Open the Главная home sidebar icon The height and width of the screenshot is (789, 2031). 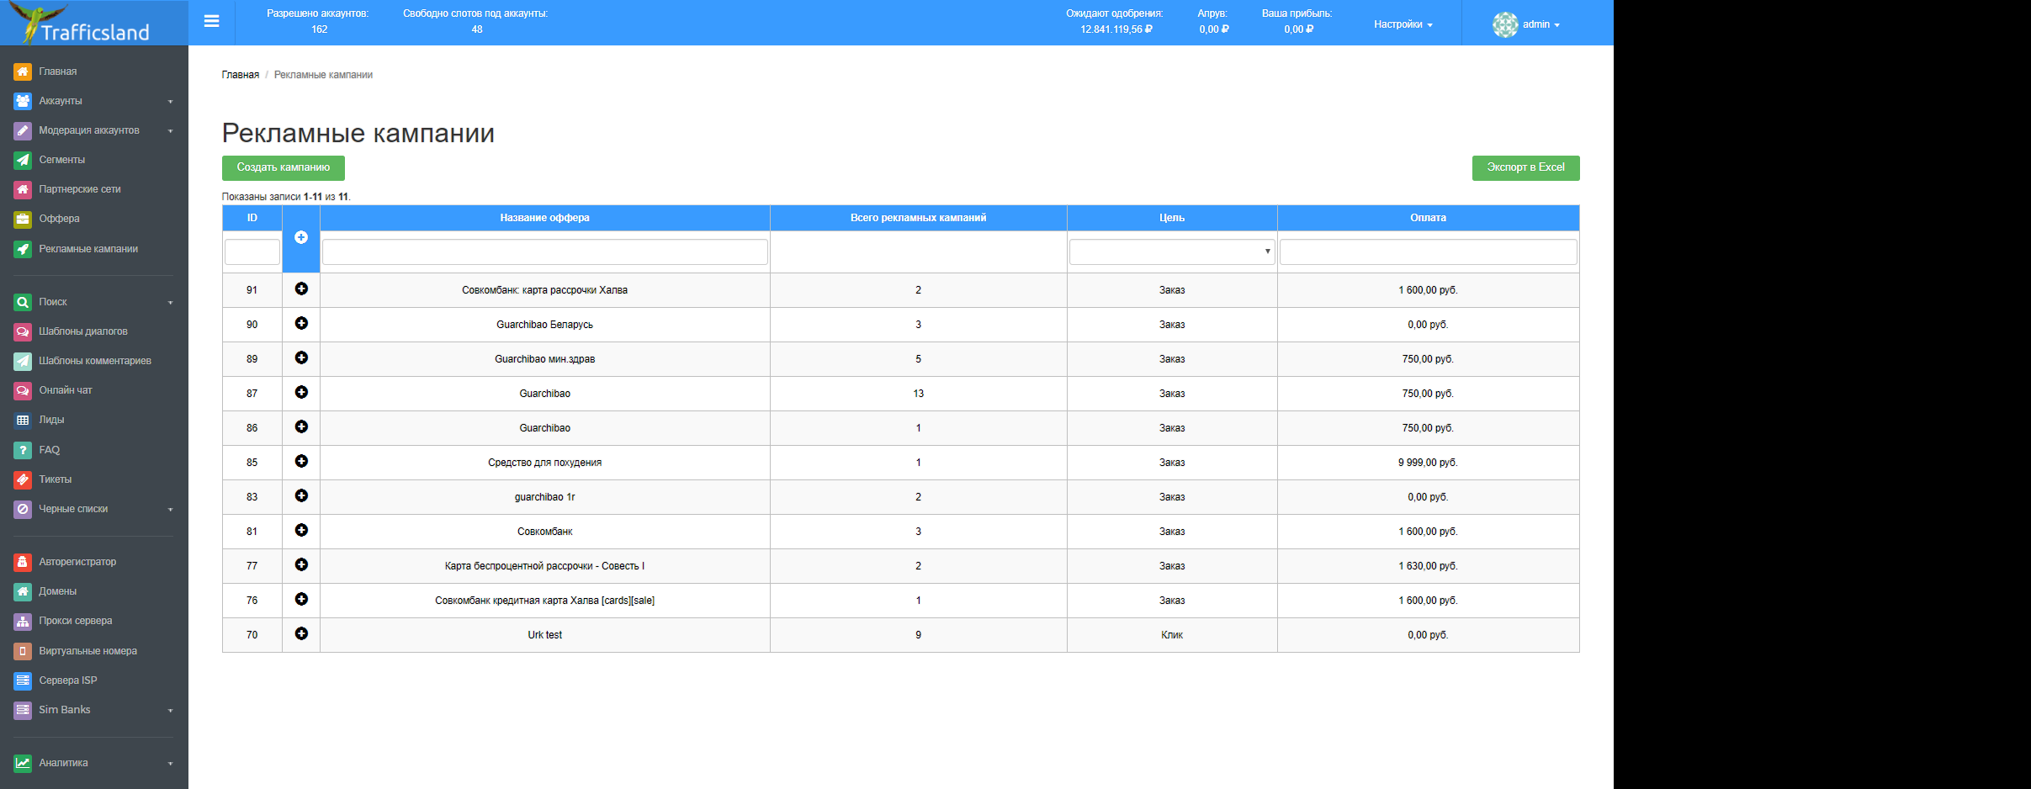tap(23, 71)
